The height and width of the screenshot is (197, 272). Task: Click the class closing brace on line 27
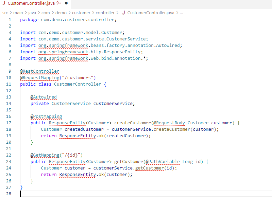(x=21, y=187)
